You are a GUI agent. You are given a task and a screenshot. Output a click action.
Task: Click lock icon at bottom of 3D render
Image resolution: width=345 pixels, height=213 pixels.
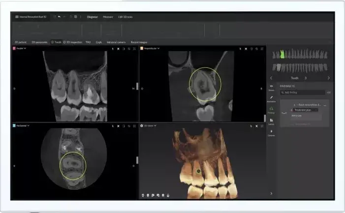coord(168,195)
